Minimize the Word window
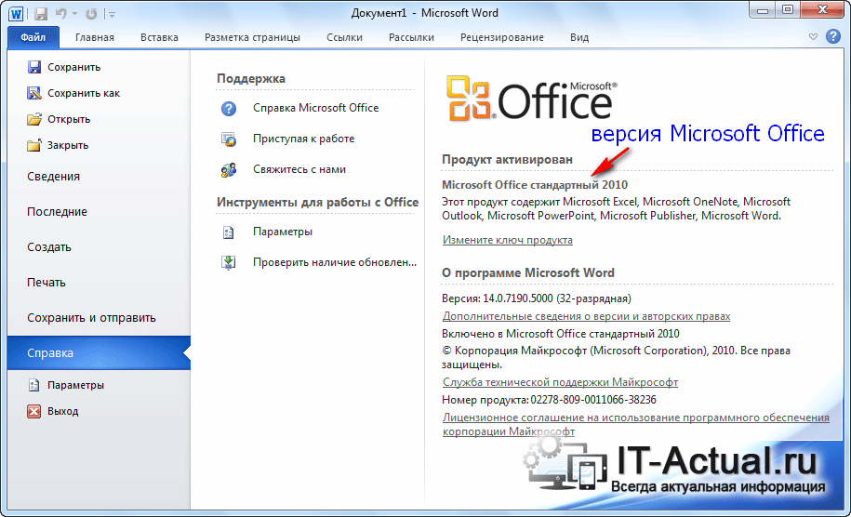Screen dimensions: 851x517 (763, 10)
